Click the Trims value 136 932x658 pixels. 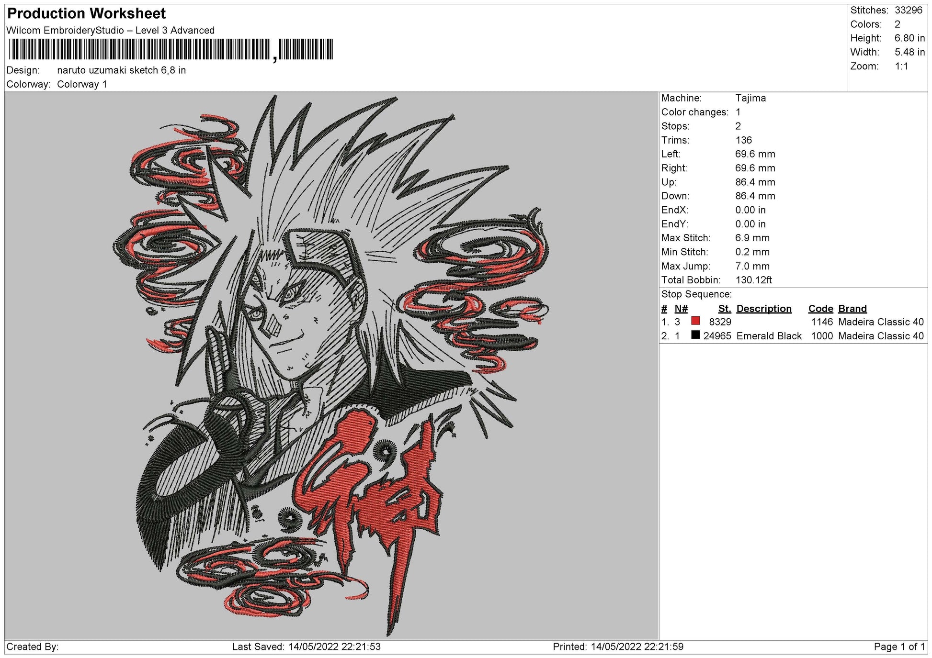pyautogui.click(x=743, y=140)
